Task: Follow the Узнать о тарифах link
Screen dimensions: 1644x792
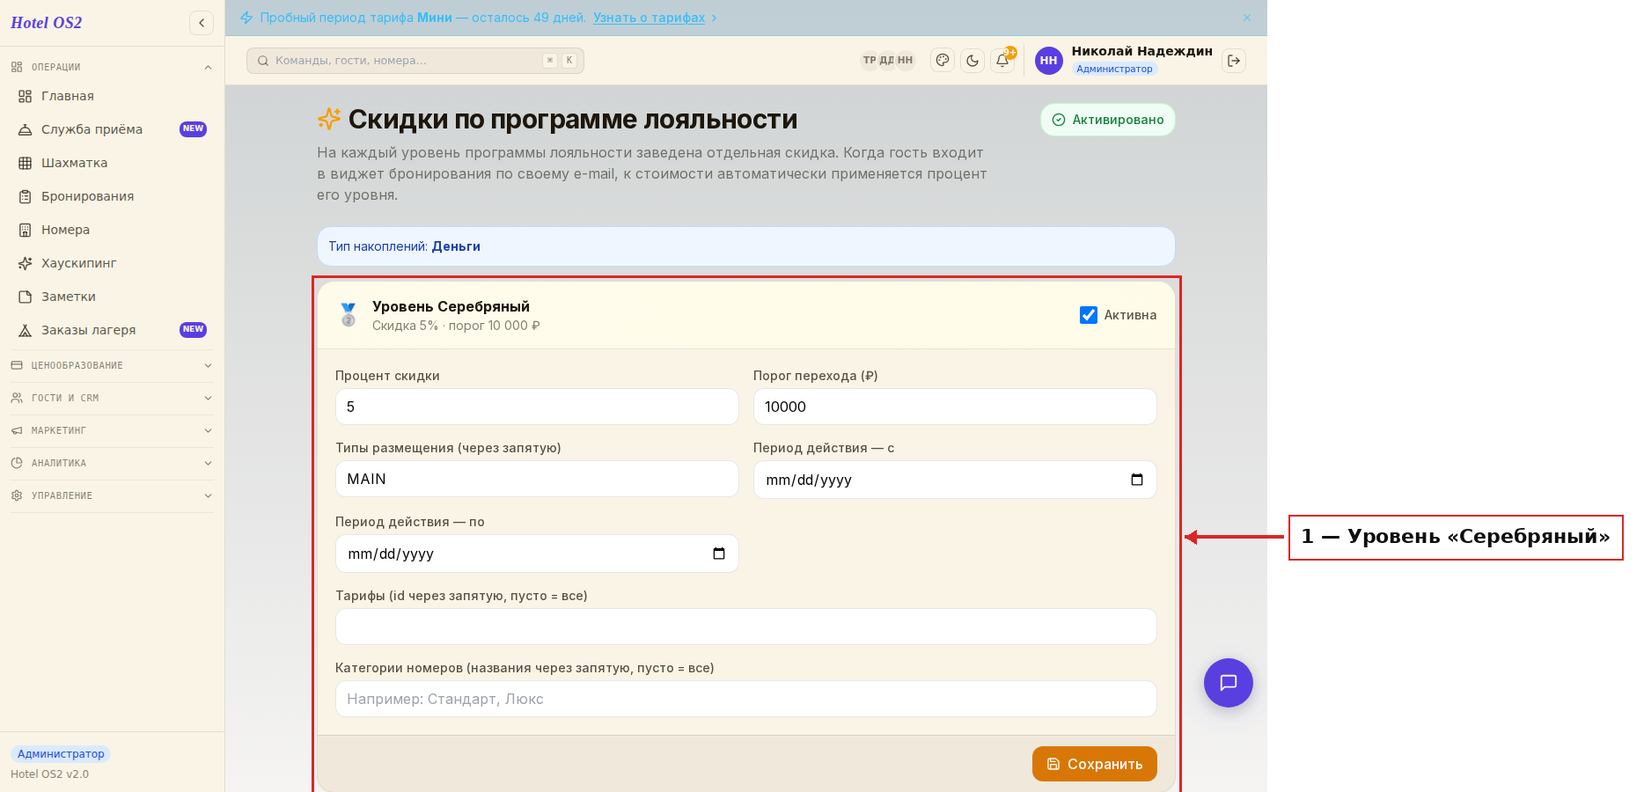Action: click(x=649, y=18)
